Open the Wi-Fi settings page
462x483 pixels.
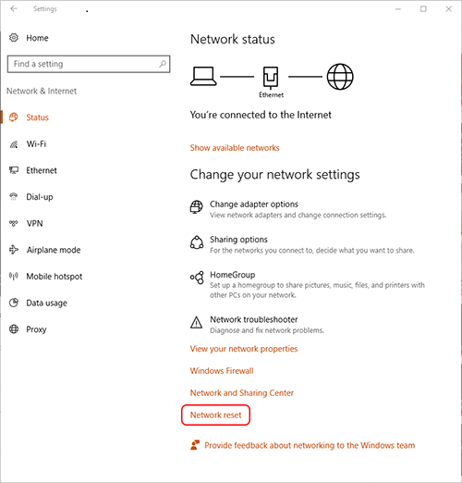pyautogui.click(x=36, y=143)
